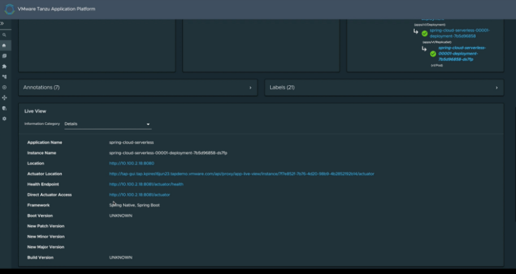Image resolution: width=516 pixels, height=274 pixels.
Task: Click the Build Version value UNKNOWN
Action: (x=121, y=258)
